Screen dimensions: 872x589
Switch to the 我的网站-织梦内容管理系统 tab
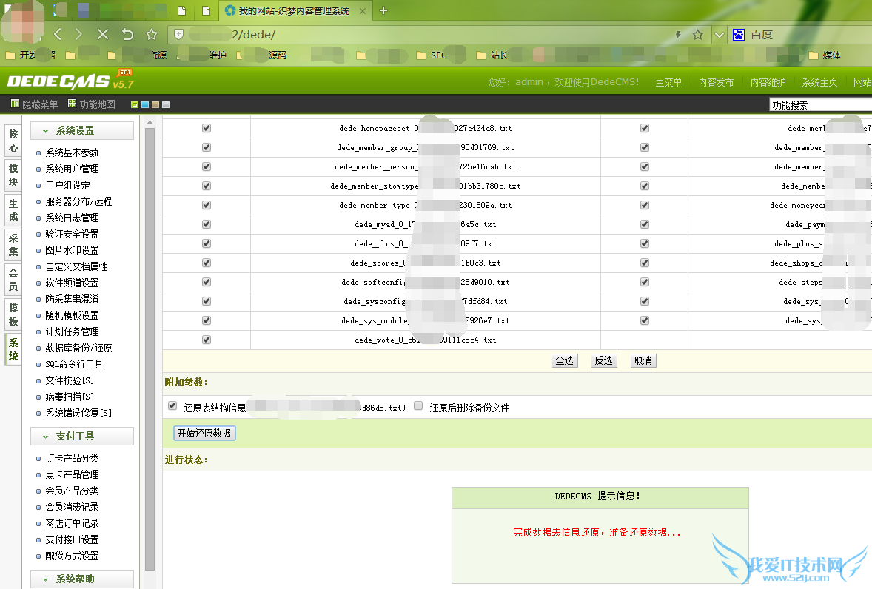click(x=295, y=10)
